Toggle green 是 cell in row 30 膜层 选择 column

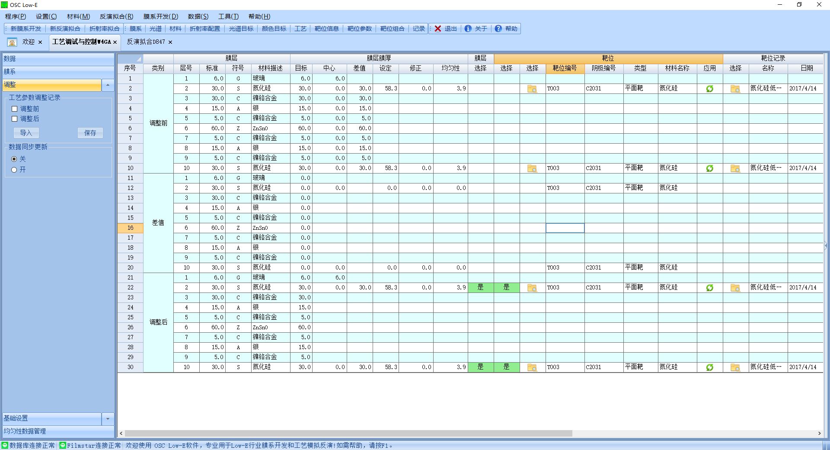click(x=481, y=367)
